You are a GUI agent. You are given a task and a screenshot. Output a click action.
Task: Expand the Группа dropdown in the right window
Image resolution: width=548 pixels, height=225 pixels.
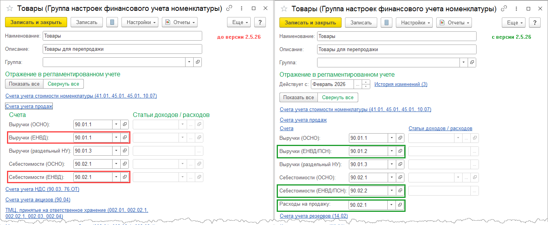pyautogui.click(x=463, y=62)
